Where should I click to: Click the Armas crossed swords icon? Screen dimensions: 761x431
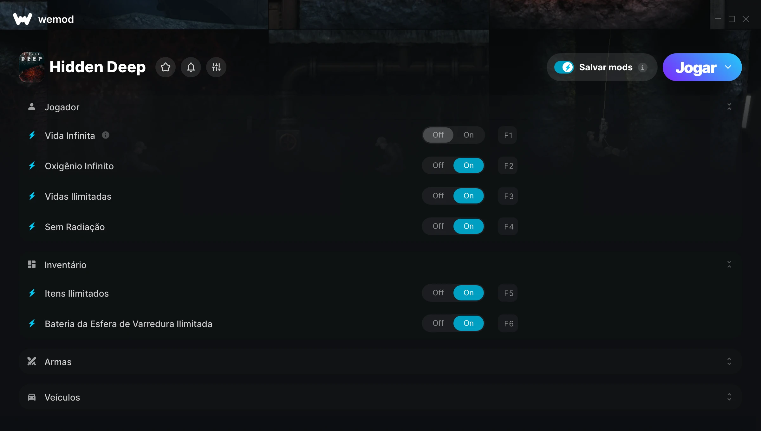click(x=32, y=361)
